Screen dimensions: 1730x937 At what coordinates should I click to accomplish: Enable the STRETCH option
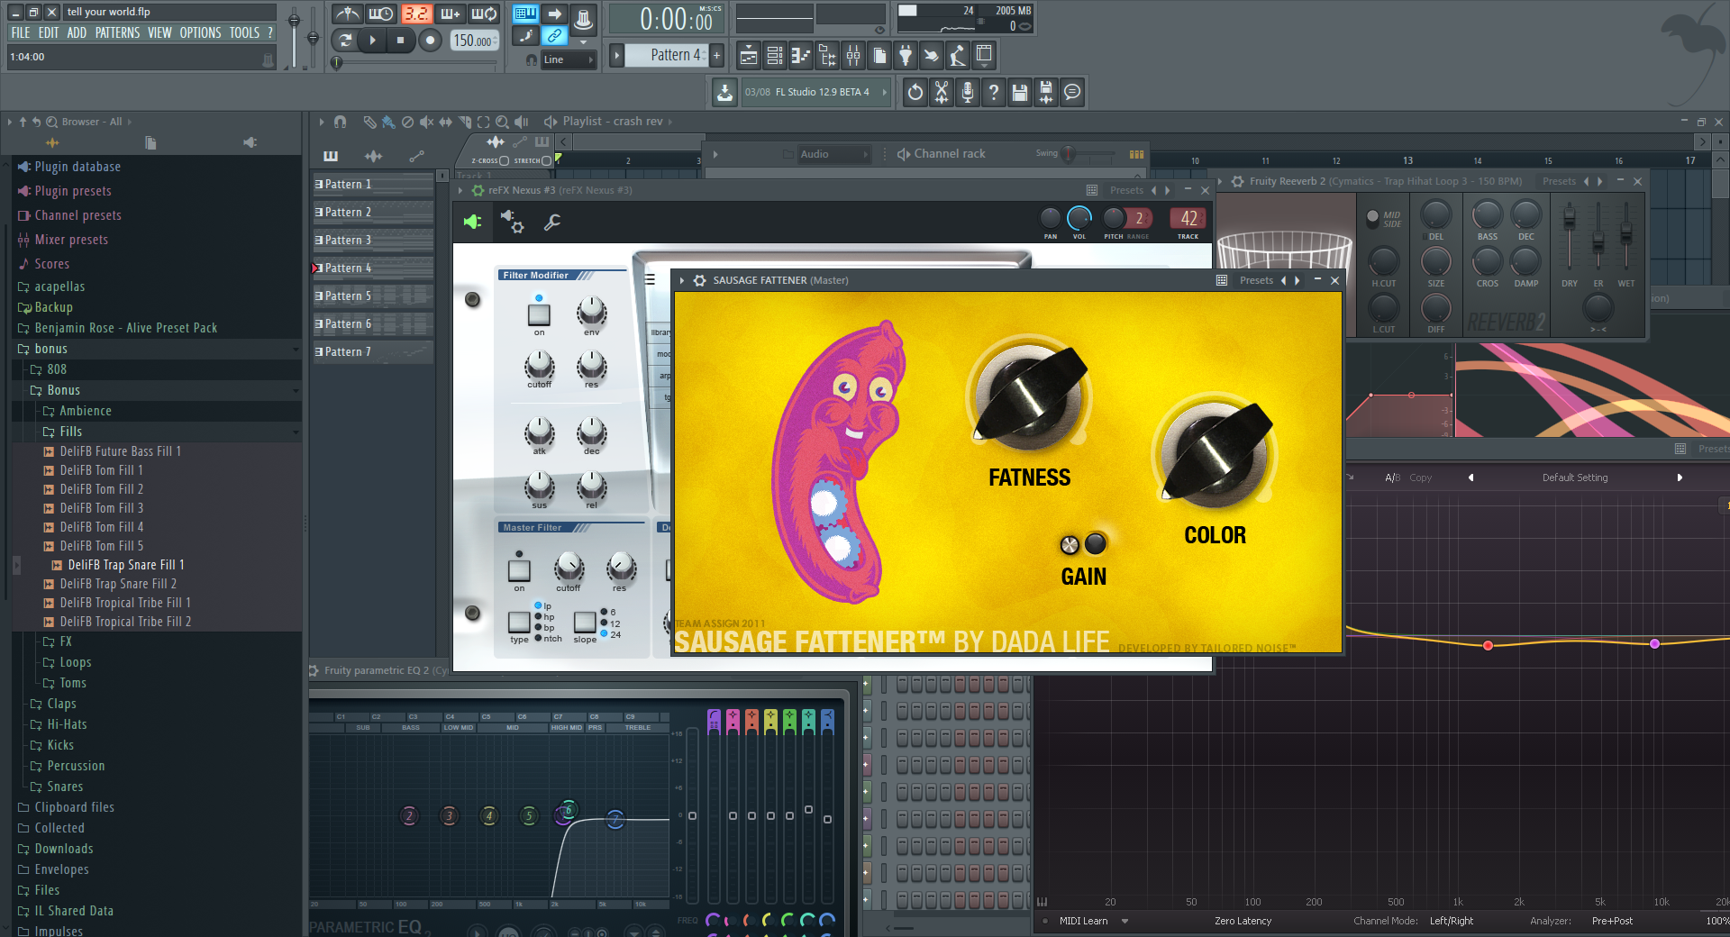pyautogui.click(x=546, y=160)
